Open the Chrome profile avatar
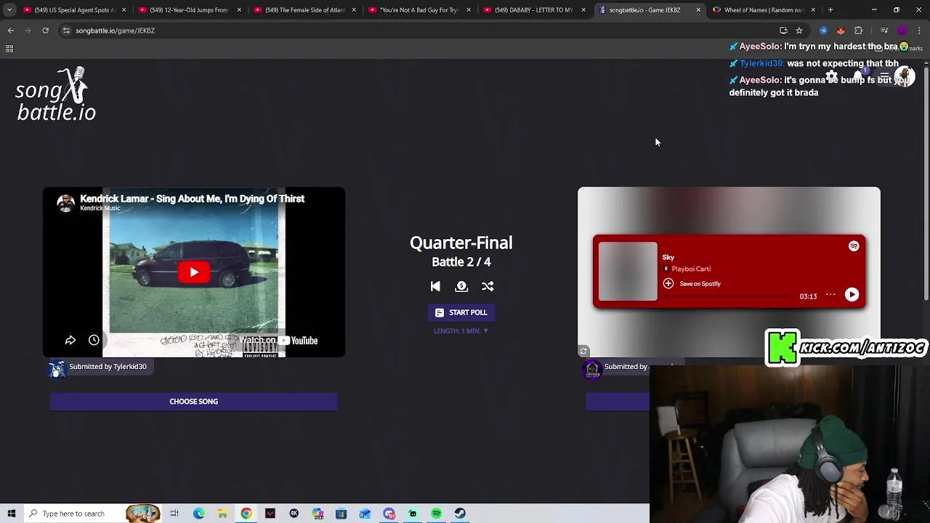This screenshot has width=930, height=523. click(902, 31)
